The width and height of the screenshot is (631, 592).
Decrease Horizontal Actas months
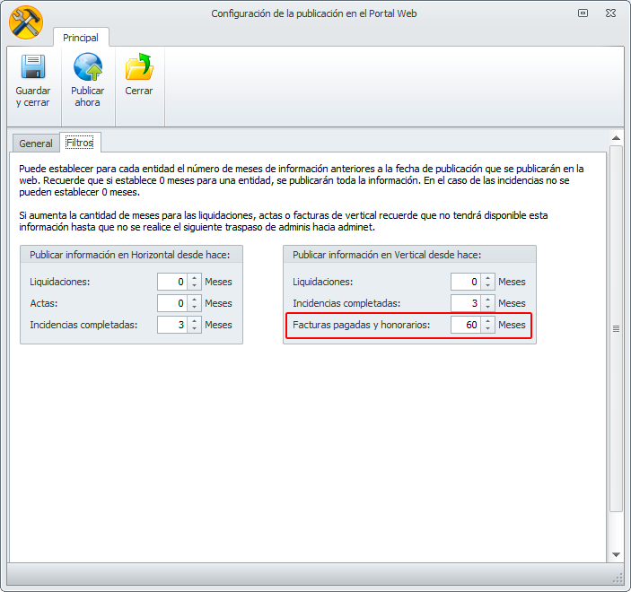click(x=195, y=308)
